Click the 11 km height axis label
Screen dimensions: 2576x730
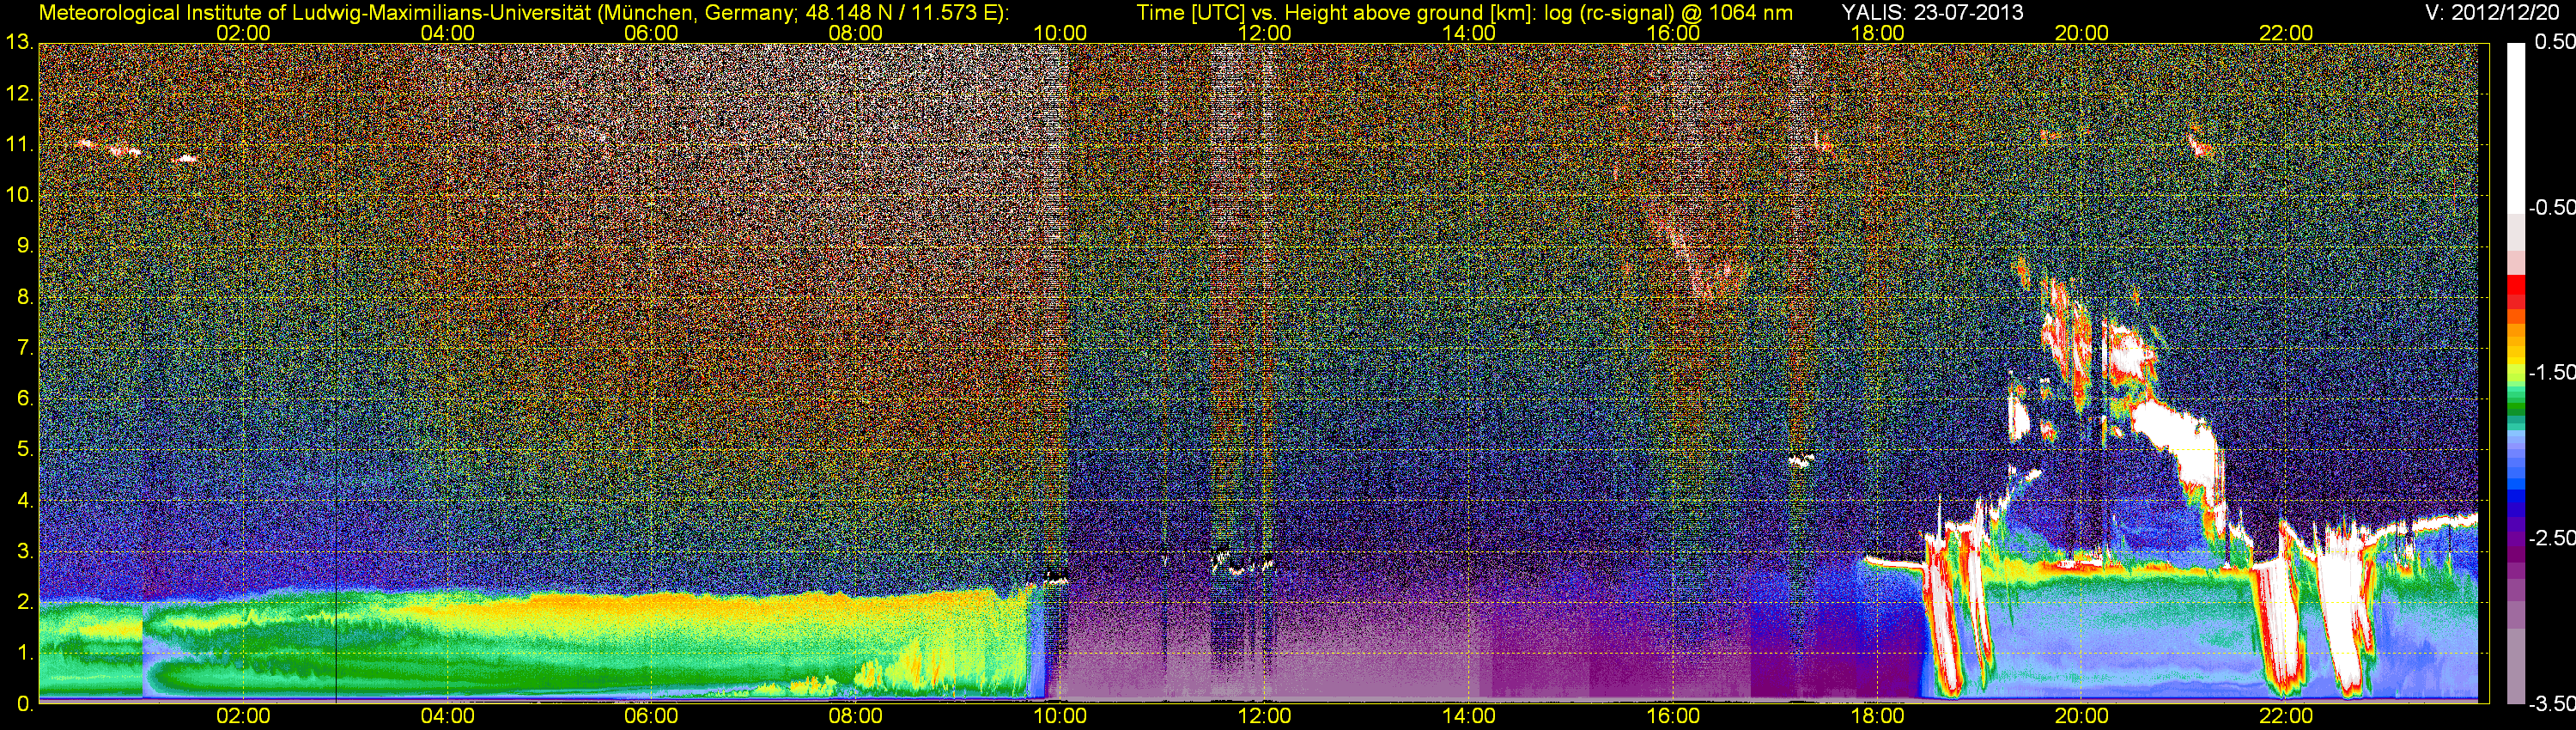[18, 146]
